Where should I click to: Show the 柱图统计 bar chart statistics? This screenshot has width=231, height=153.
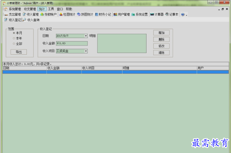pos(67,14)
